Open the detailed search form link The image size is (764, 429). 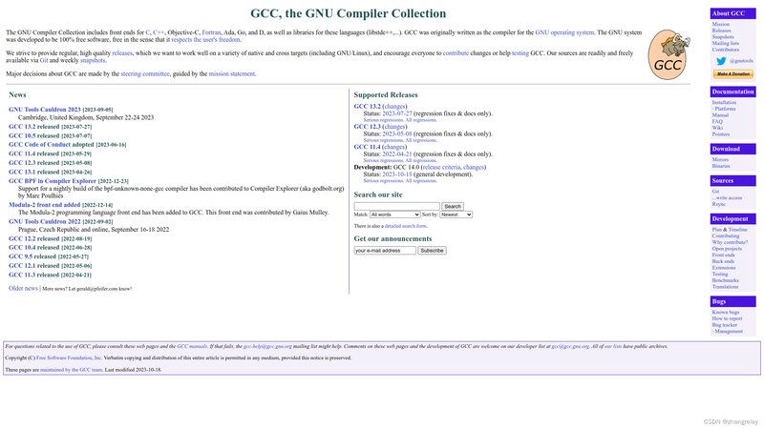pyautogui.click(x=405, y=226)
